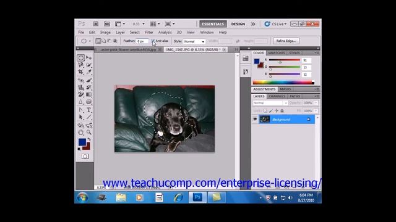This screenshot has height=222, width=396.
Task: Toggle Quick Mask mode
Action: 85,156
